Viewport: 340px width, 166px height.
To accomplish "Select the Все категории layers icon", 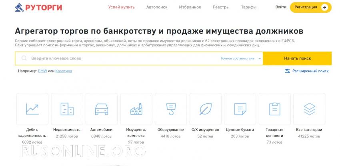I will (x=309, y=109).
